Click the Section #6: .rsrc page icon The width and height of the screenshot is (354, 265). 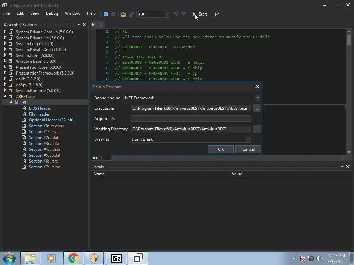click(24, 161)
